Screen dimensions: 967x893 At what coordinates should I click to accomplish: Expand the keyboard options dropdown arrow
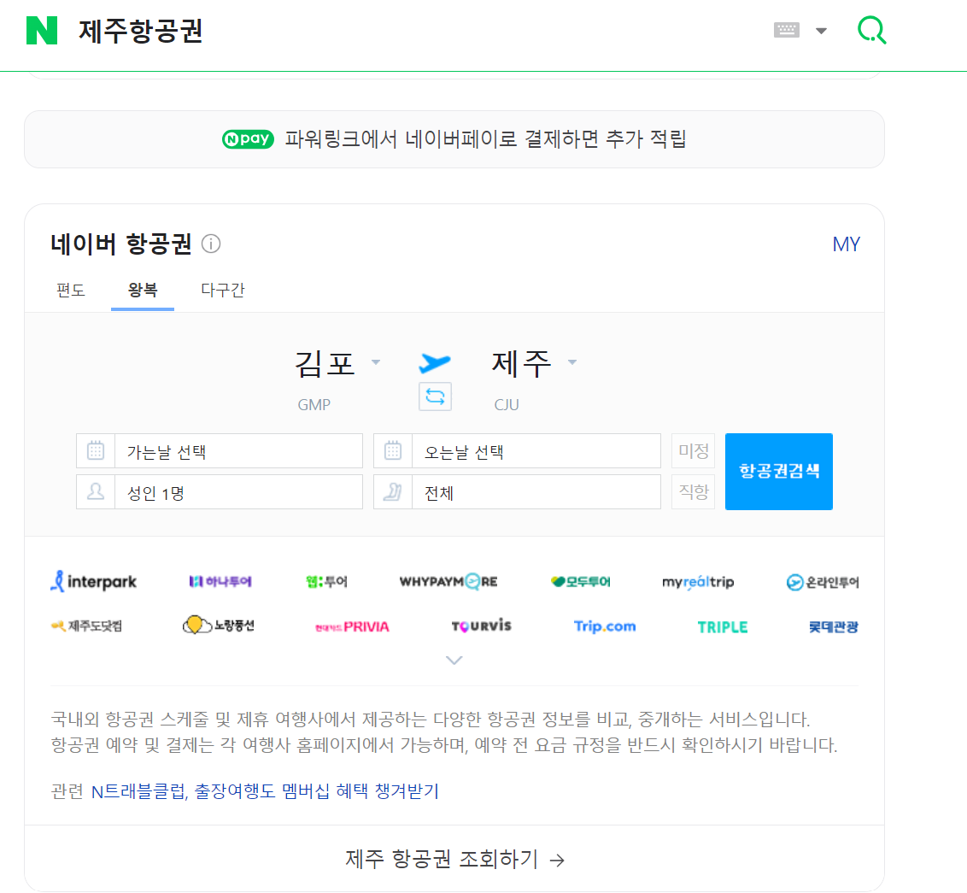821,31
